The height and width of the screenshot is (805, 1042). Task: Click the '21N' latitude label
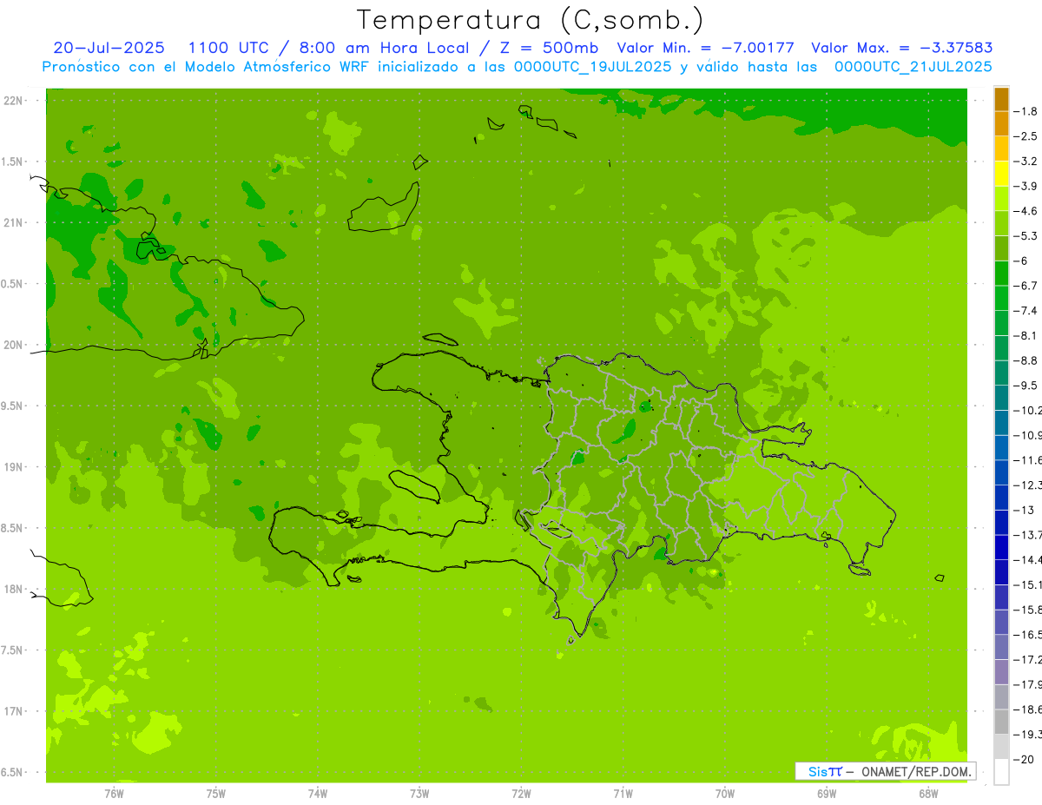pos(14,223)
